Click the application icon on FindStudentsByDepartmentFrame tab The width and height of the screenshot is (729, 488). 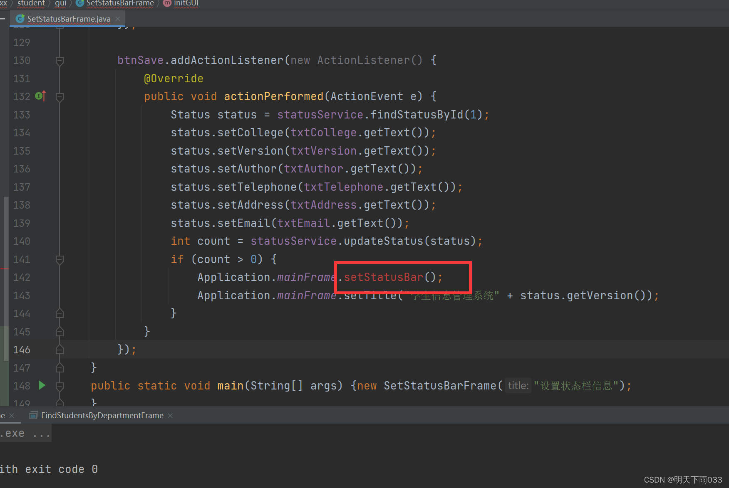click(34, 415)
